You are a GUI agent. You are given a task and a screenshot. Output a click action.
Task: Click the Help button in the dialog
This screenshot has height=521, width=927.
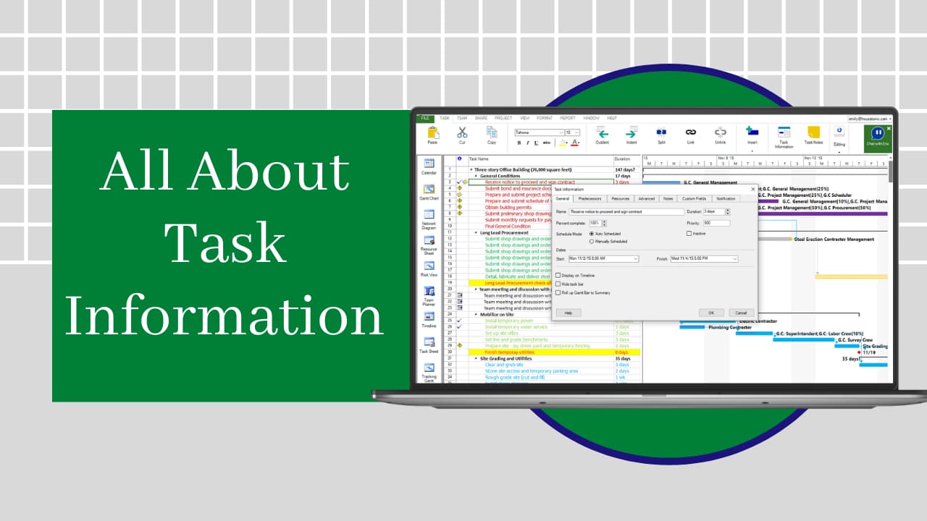568,313
